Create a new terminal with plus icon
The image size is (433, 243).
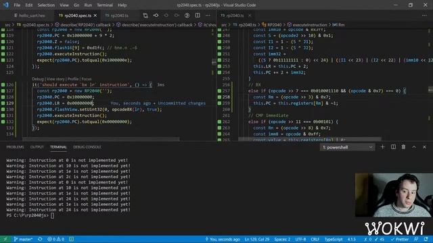(382, 147)
